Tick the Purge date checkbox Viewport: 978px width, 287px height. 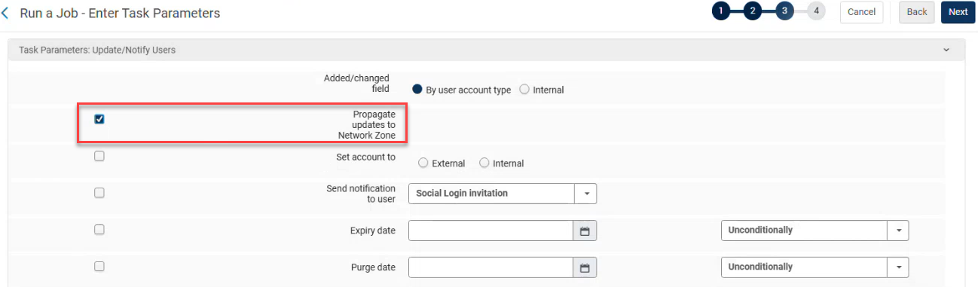pos(99,266)
